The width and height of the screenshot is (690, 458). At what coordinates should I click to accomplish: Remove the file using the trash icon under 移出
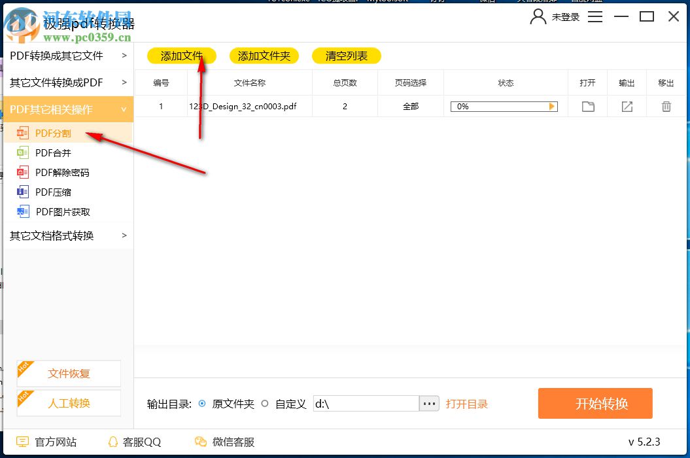[666, 106]
